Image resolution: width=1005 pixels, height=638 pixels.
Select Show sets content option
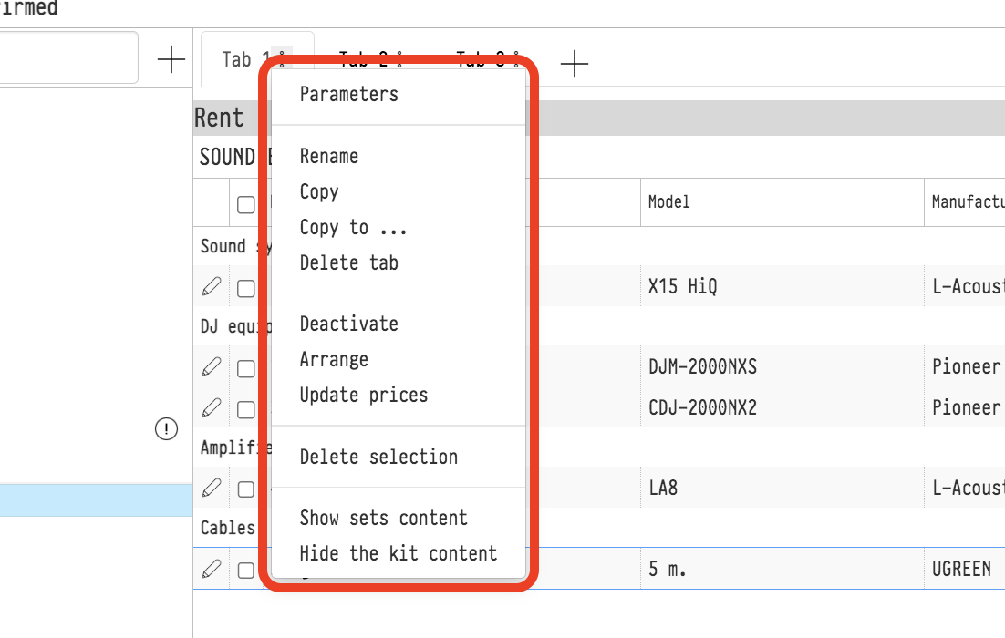[x=383, y=518]
